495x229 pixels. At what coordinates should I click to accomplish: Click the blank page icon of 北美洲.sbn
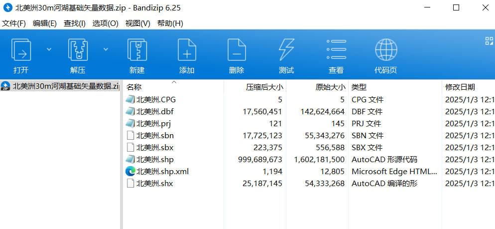130,136
